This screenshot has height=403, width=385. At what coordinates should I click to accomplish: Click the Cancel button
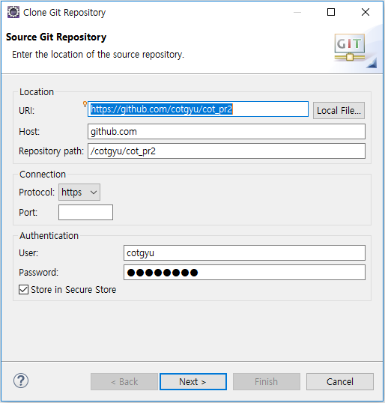(x=340, y=382)
